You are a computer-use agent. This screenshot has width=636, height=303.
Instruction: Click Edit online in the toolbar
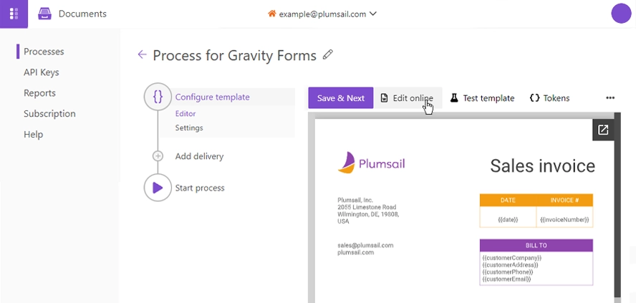point(408,97)
